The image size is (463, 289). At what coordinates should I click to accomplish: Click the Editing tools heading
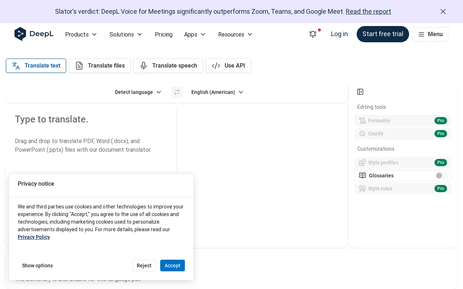[x=371, y=107]
